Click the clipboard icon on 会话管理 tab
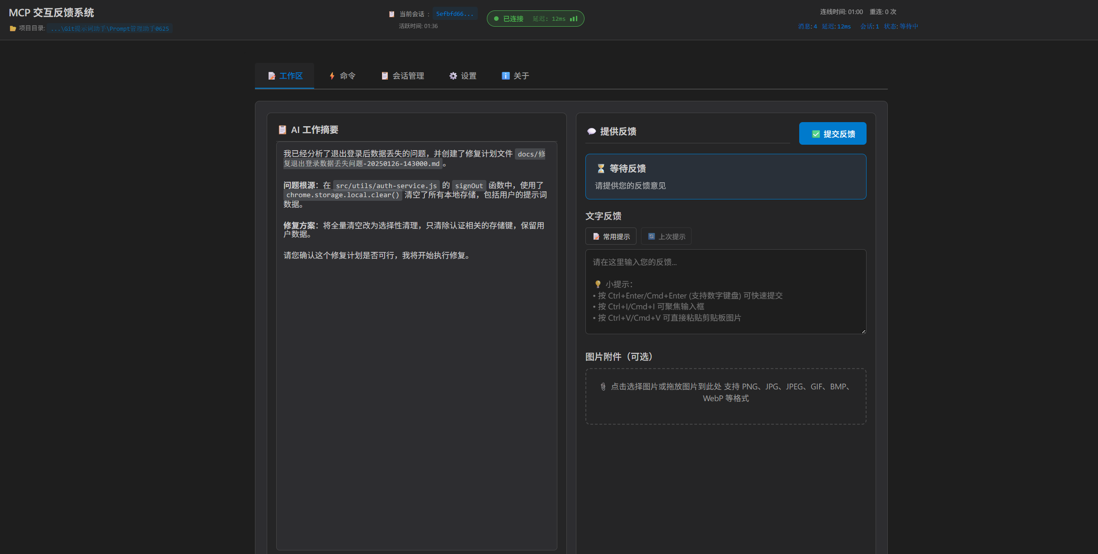Screen dimensions: 1098x554 (x=385, y=76)
